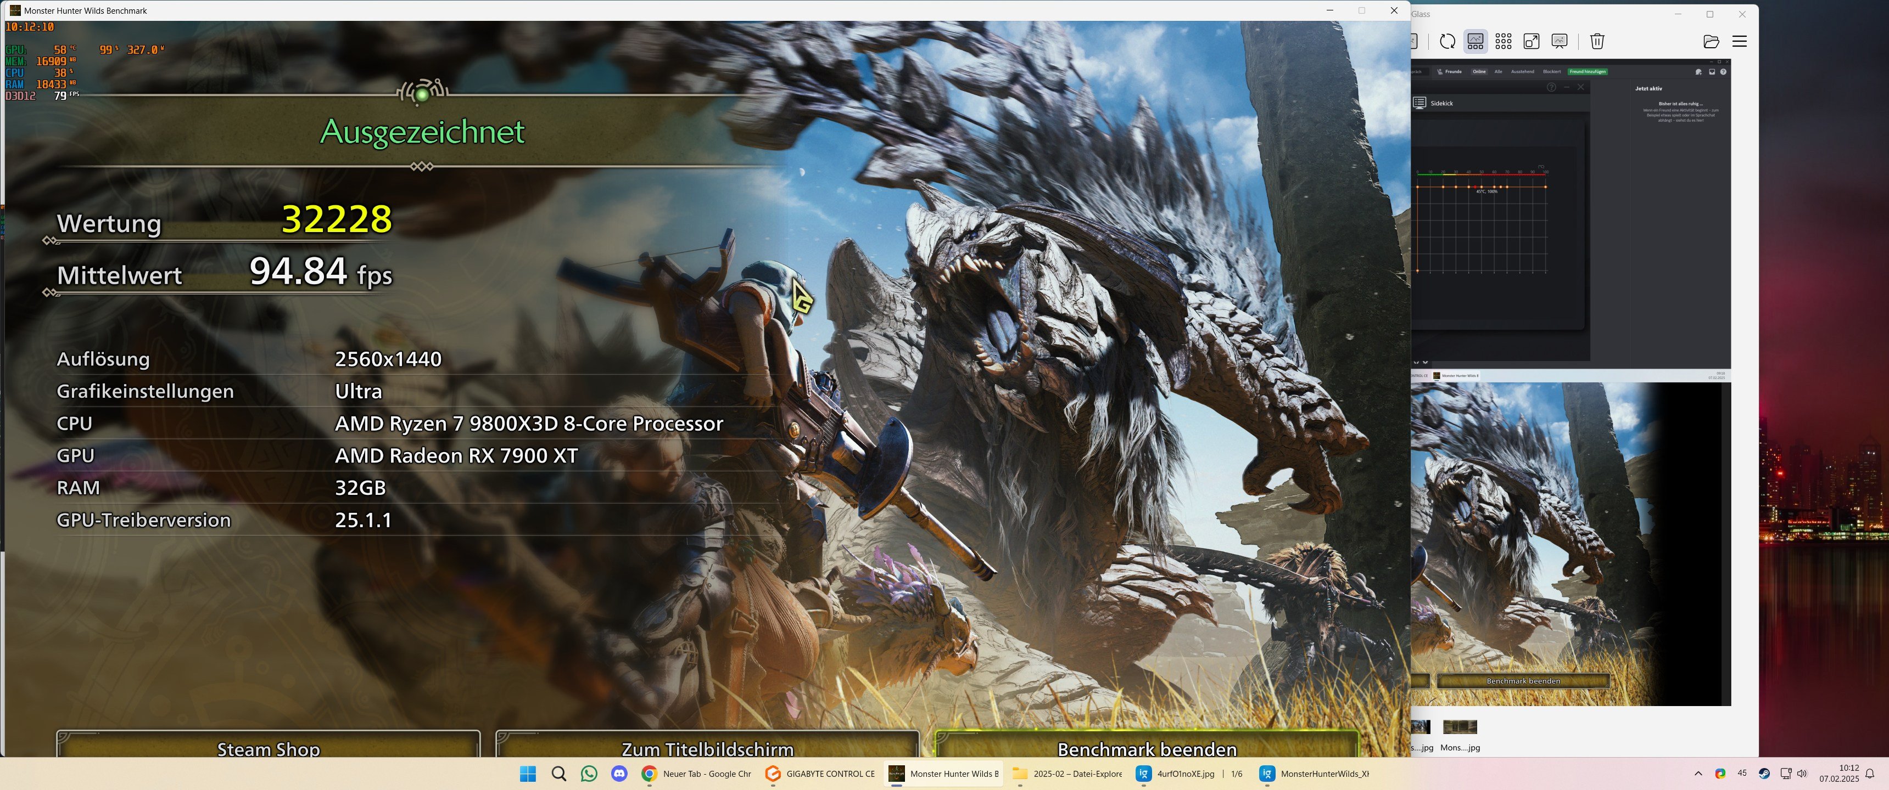Click the window fit expand icon
Screen dimensions: 1889x790
[1531, 42]
